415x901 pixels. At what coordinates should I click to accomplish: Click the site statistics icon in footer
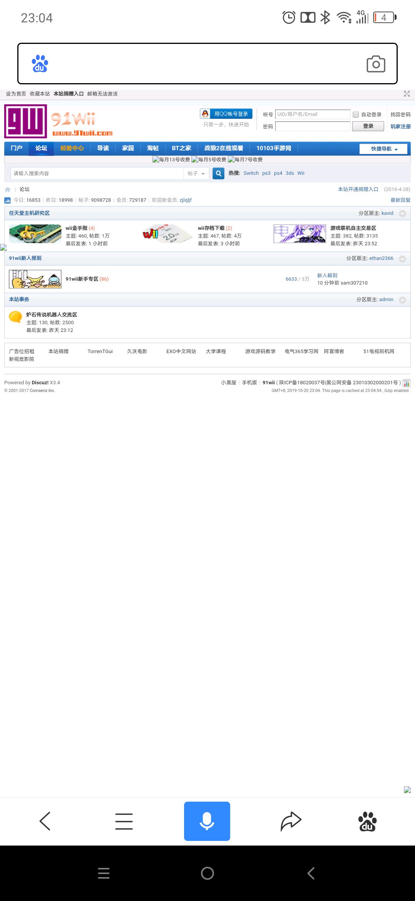407,383
